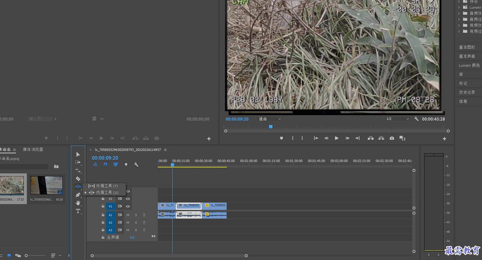Choose 内滑工具 (U) from the flyout
The image size is (482, 260).
pos(104,193)
